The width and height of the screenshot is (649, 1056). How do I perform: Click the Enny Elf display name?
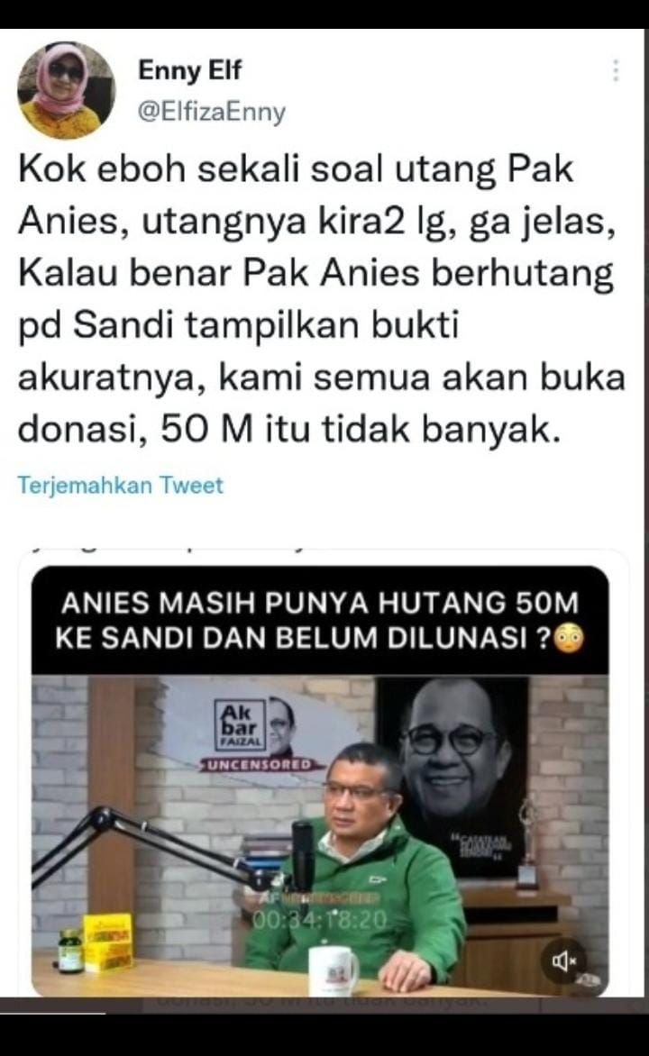click(189, 70)
